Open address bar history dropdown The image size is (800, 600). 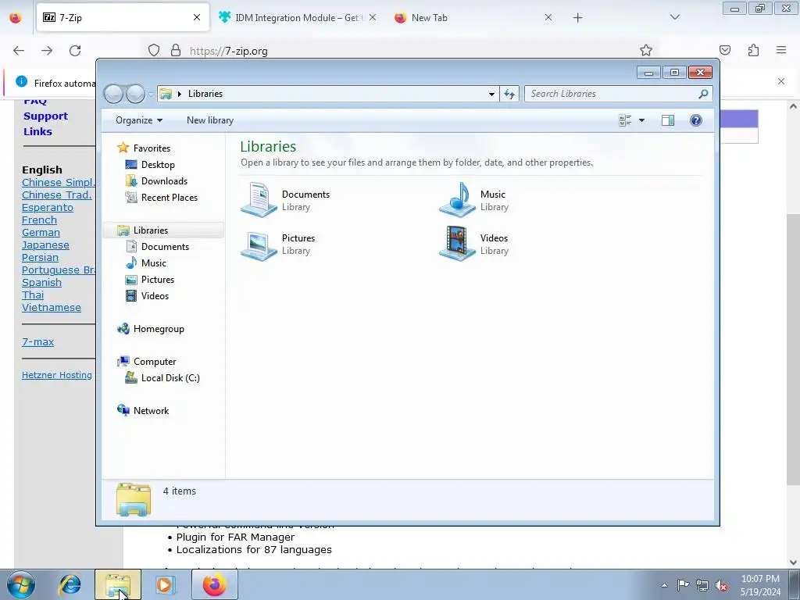(x=491, y=94)
